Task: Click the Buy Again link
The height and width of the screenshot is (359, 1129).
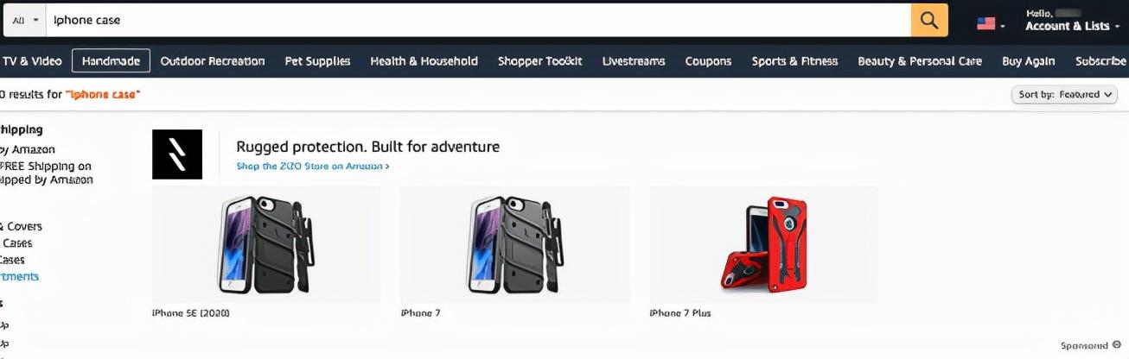Action: tap(1028, 61)
